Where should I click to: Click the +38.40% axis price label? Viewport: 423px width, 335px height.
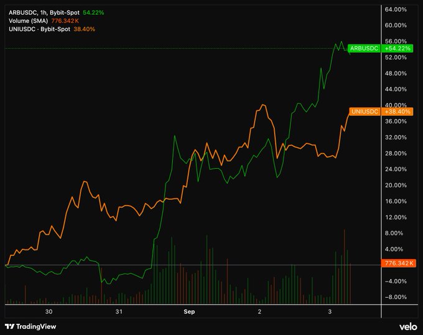point(397,112)
